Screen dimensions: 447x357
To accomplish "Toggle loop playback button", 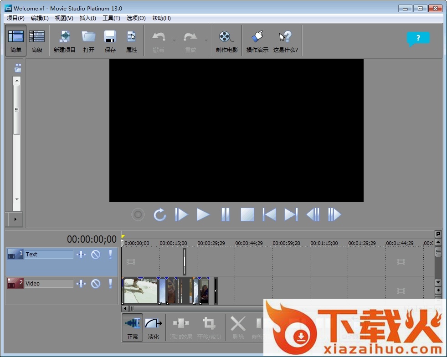I will [x=160, y=214].
